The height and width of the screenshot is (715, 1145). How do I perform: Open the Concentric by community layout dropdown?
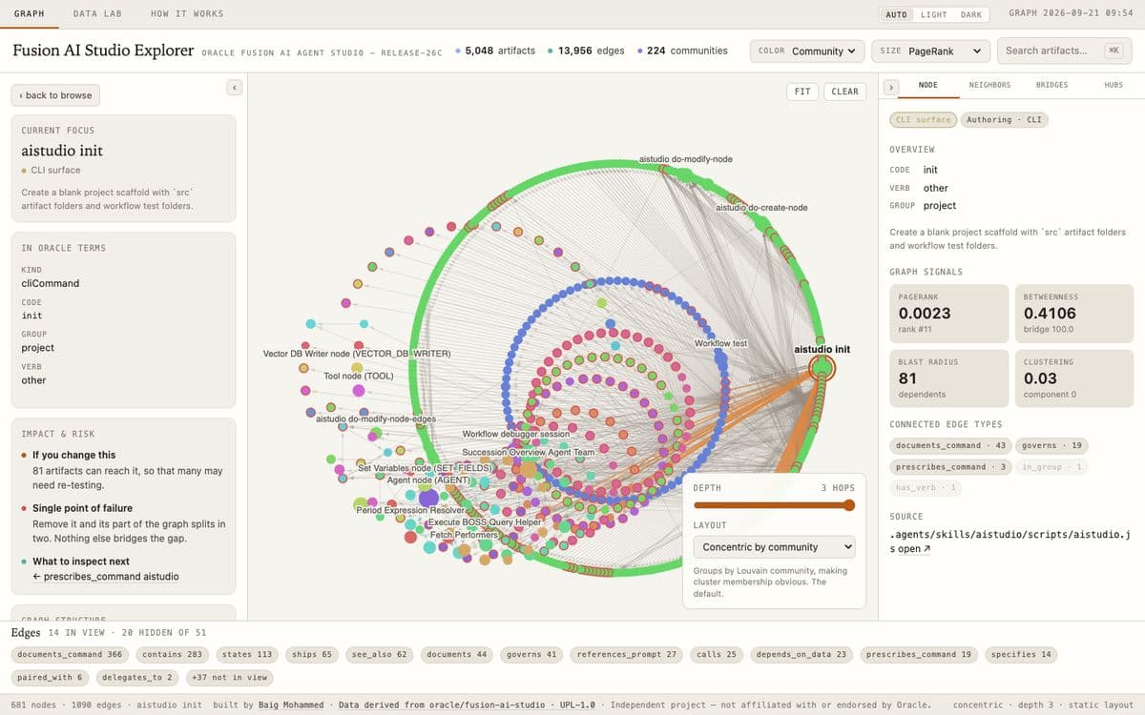(x=774, y=547)
